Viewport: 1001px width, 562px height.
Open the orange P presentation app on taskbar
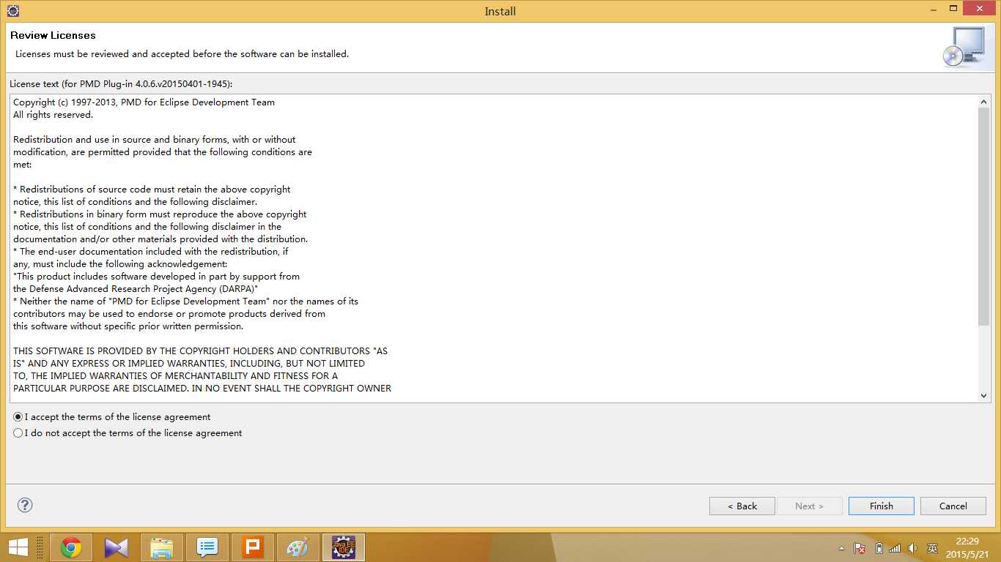tap(253, 547)
